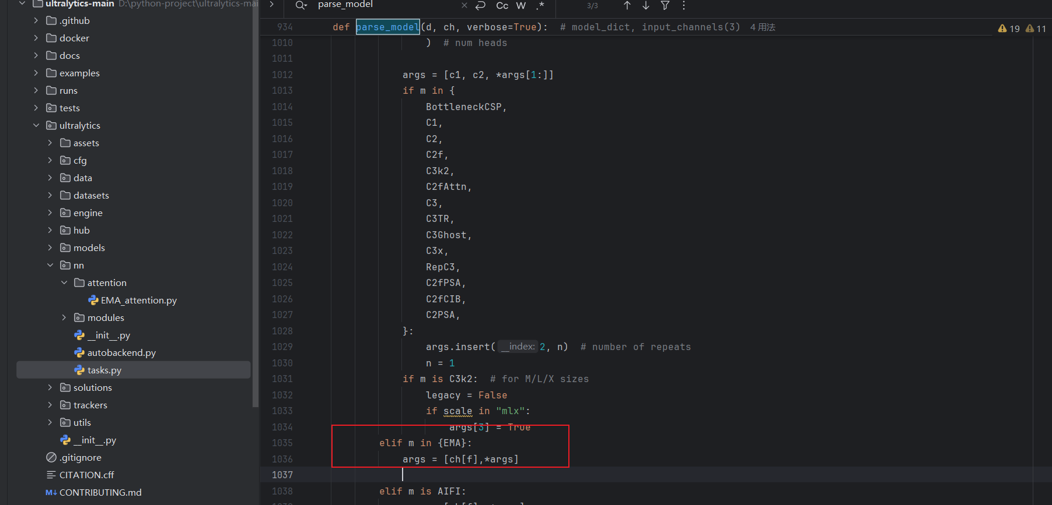Expand the cfg folder
1052x505 pixels.
[50, 160]
